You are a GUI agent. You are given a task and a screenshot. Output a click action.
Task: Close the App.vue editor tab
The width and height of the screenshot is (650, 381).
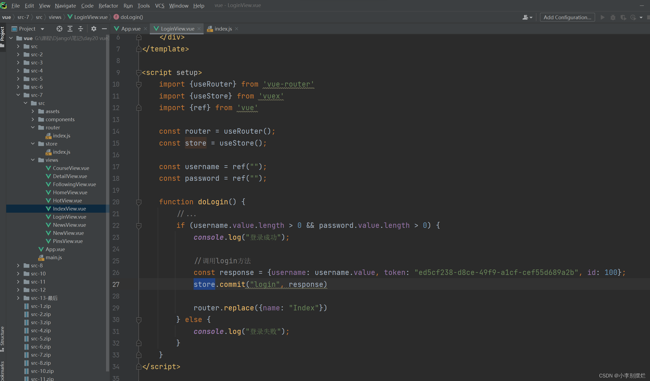(145, 29)
